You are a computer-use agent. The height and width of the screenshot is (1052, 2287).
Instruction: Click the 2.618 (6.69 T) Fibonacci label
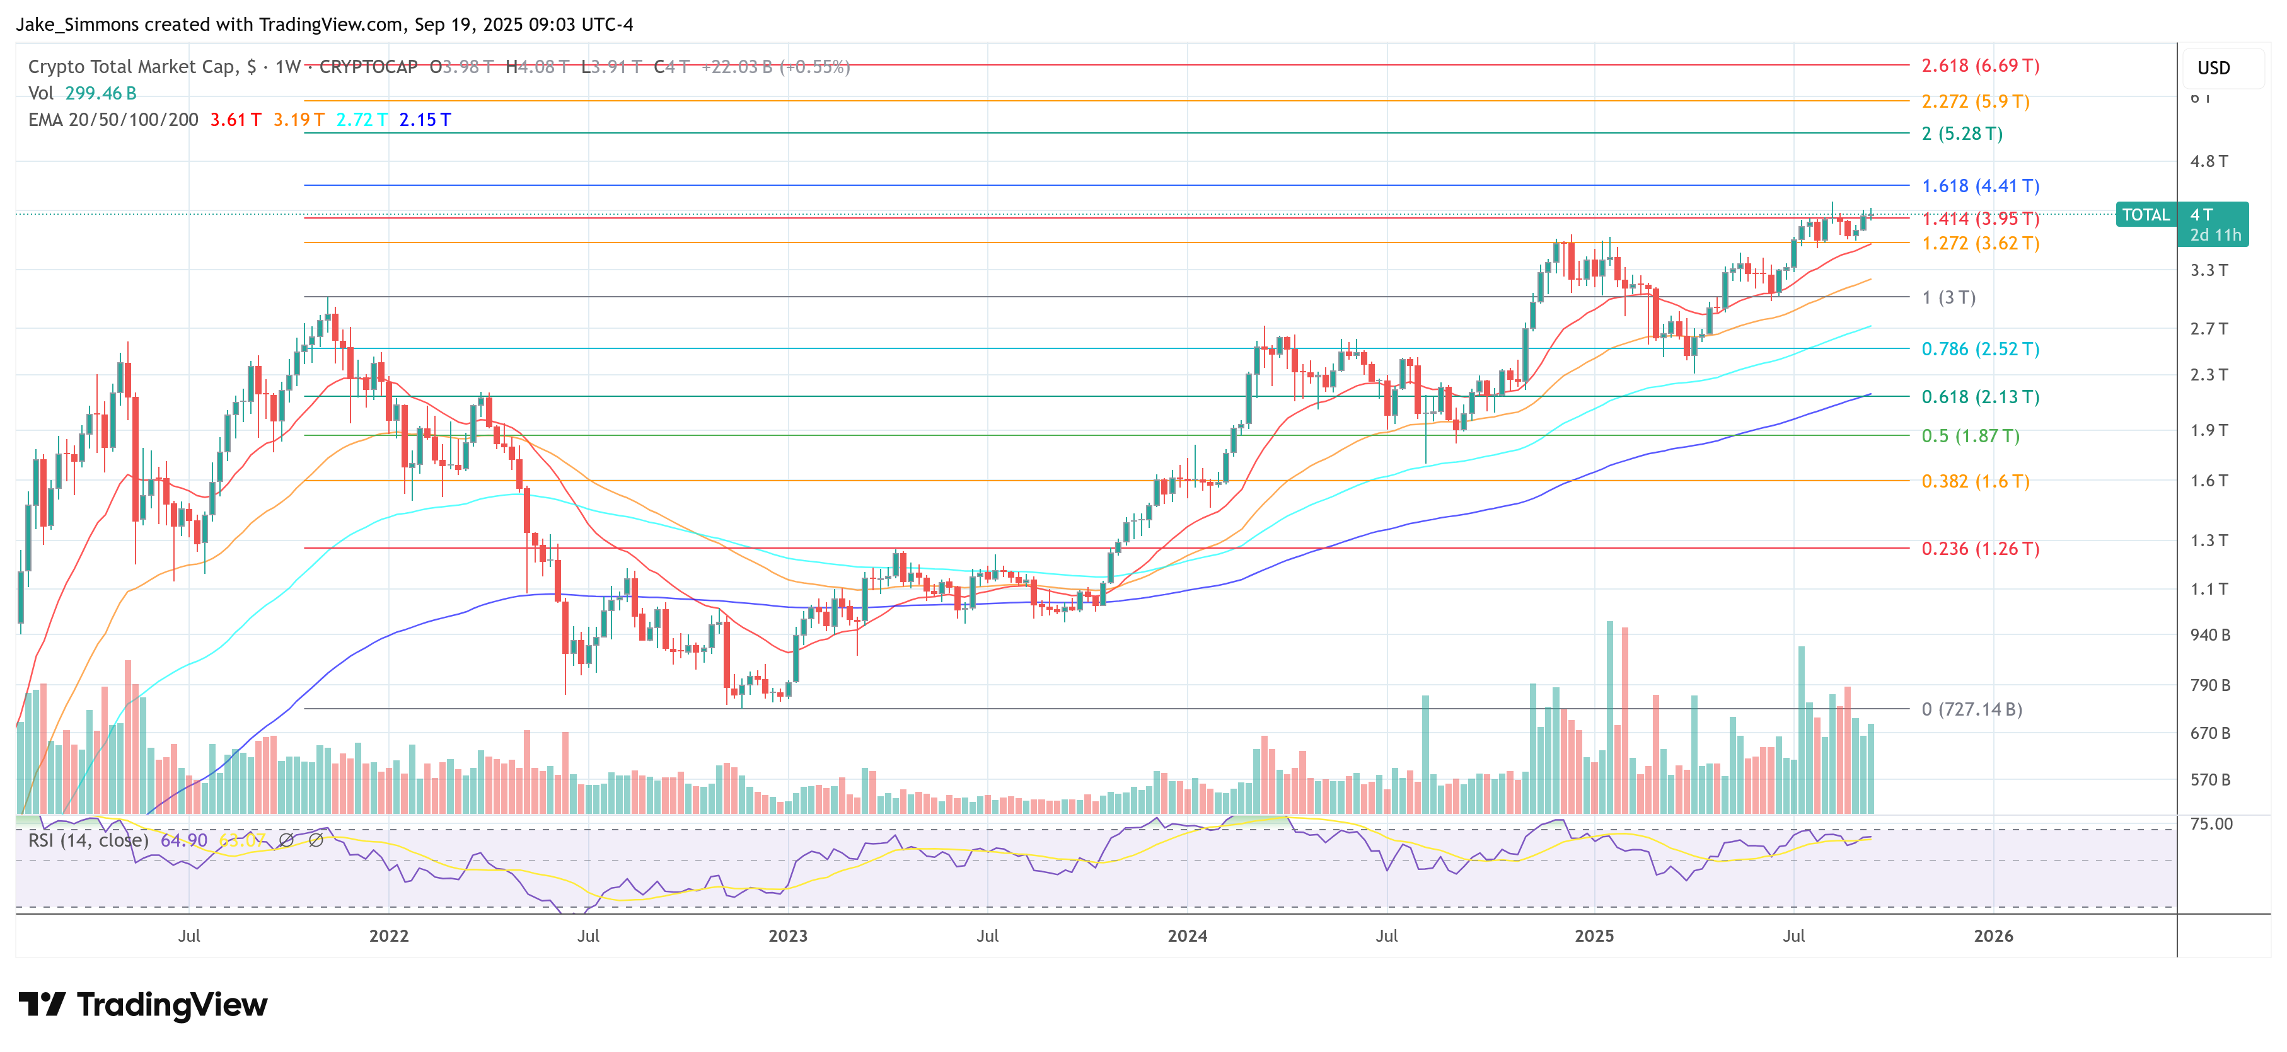(x=1980, y=66)
